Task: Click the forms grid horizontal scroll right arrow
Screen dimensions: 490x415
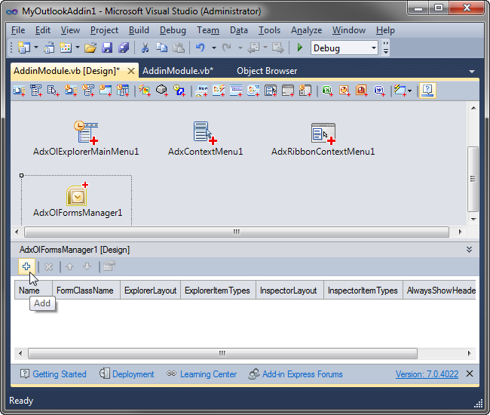Action: tap(469, 353)
